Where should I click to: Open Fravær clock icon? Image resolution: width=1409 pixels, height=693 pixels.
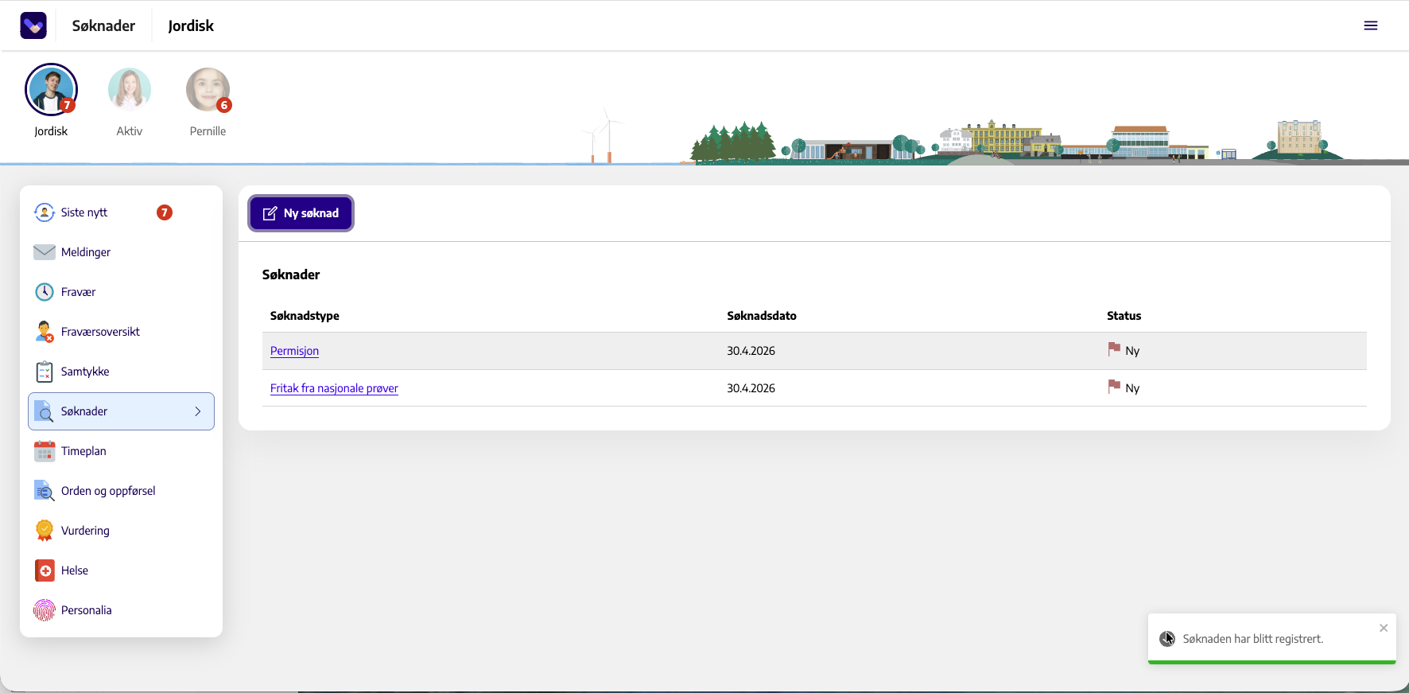(x=45, y=292)
